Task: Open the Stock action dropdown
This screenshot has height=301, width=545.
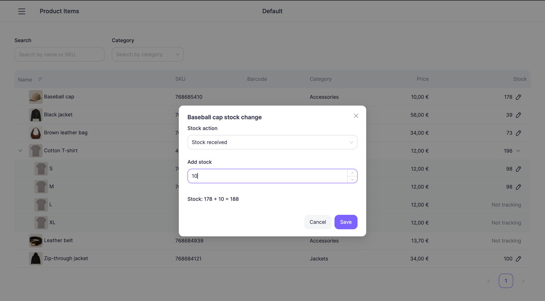Action: (x=272, y=142)
